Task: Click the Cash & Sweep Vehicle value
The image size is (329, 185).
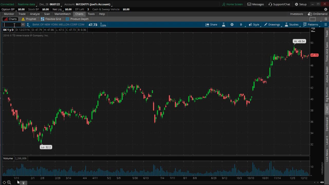Action: (126, 9)
